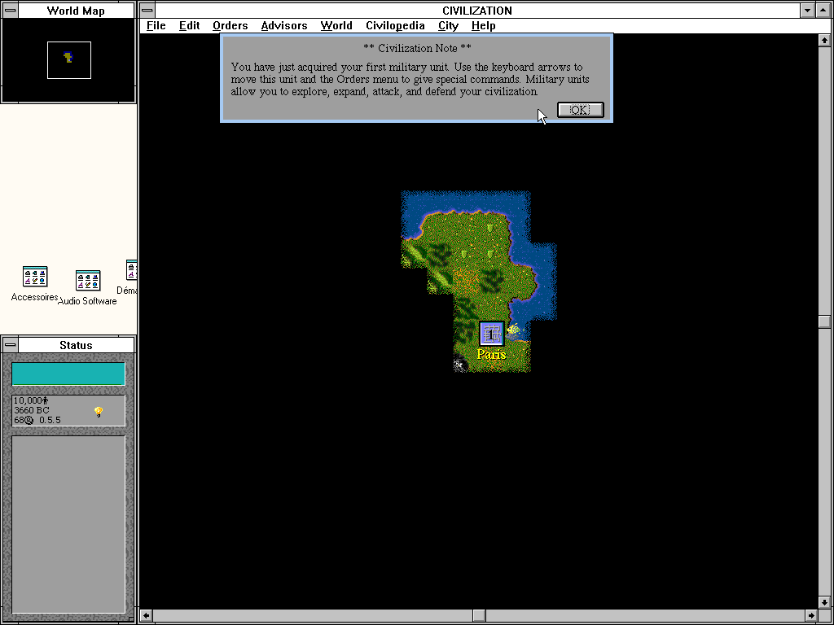The height and width of the screenshot is (625, 834).
Task: Open Status window control menu
Action: [10, 345]
